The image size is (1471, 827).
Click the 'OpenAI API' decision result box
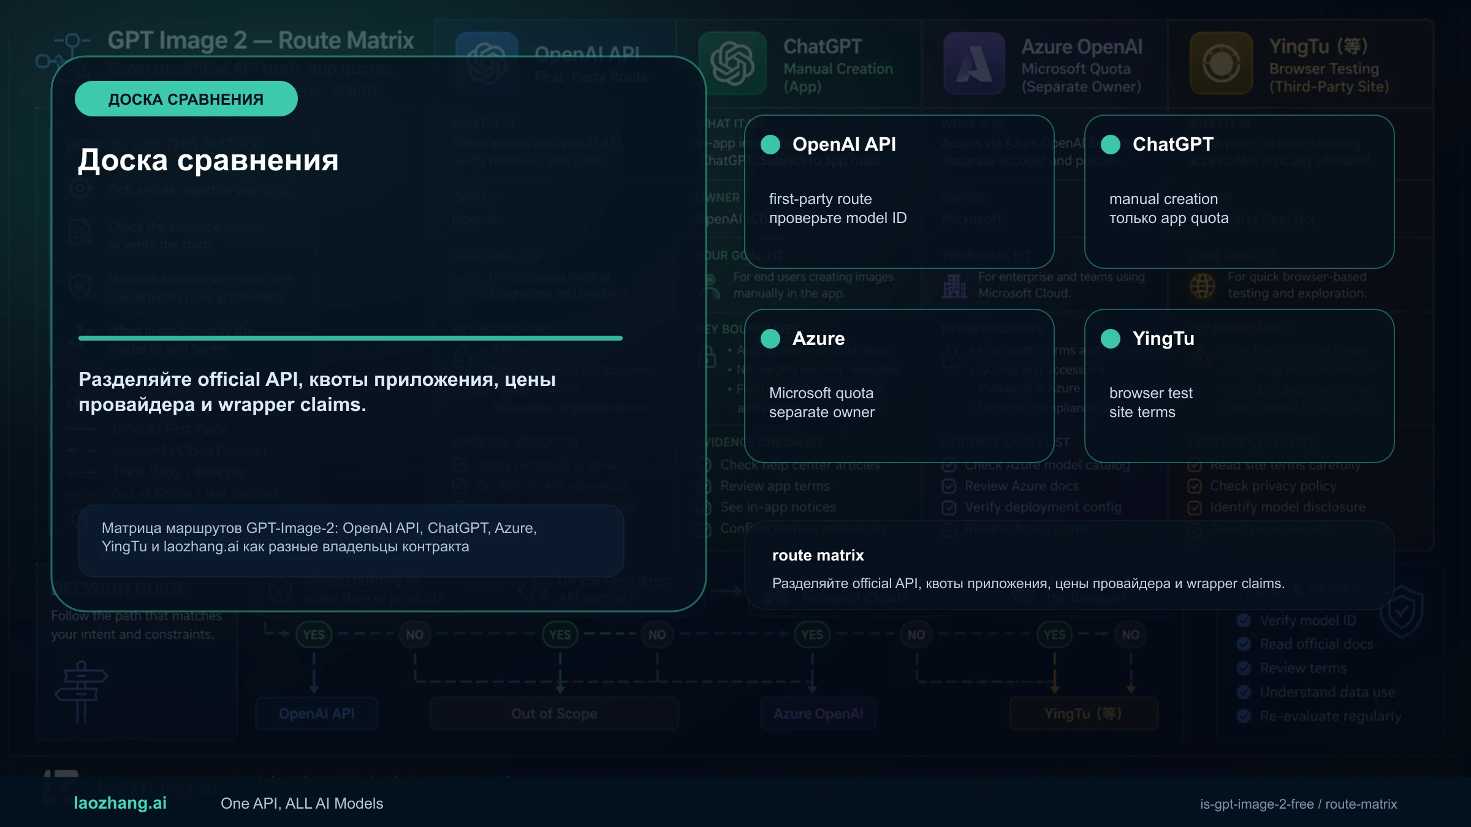pyautogui.click(x=317, y=714)
